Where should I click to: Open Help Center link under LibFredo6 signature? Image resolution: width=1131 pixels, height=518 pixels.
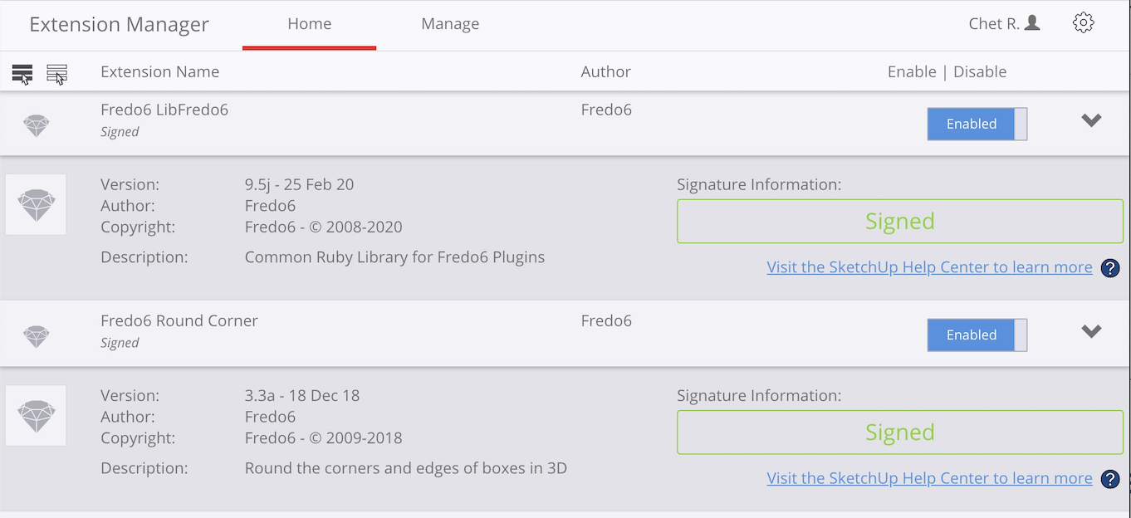pos(929,267)
